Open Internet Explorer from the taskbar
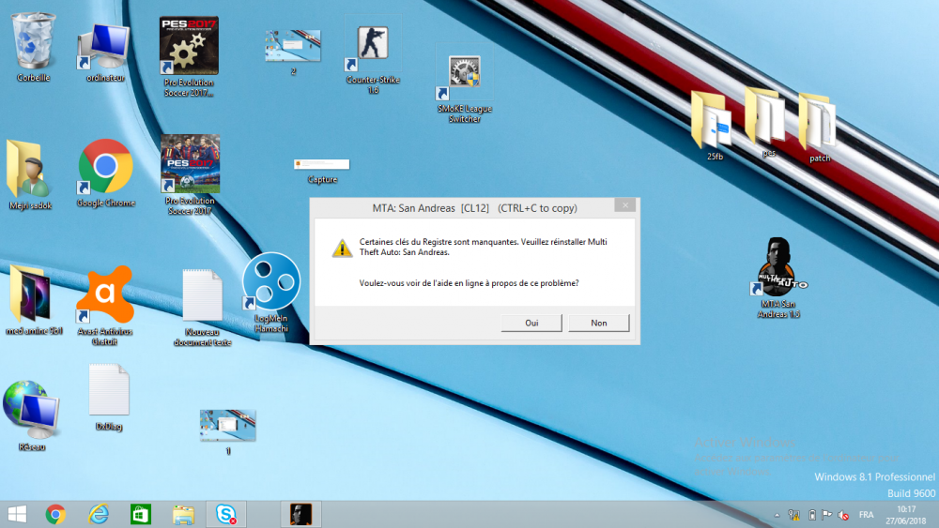Screen dimensions: 939x528 click(99, 514)
